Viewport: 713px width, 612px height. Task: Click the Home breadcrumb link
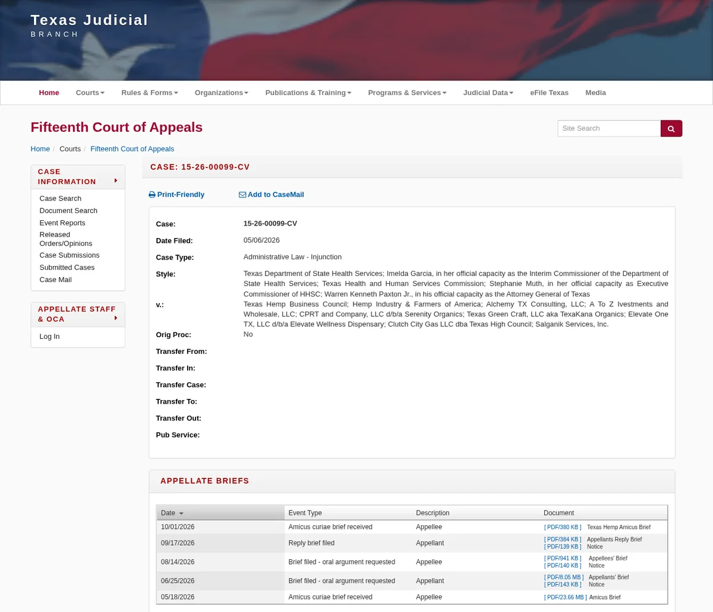(x=40, y=149)
